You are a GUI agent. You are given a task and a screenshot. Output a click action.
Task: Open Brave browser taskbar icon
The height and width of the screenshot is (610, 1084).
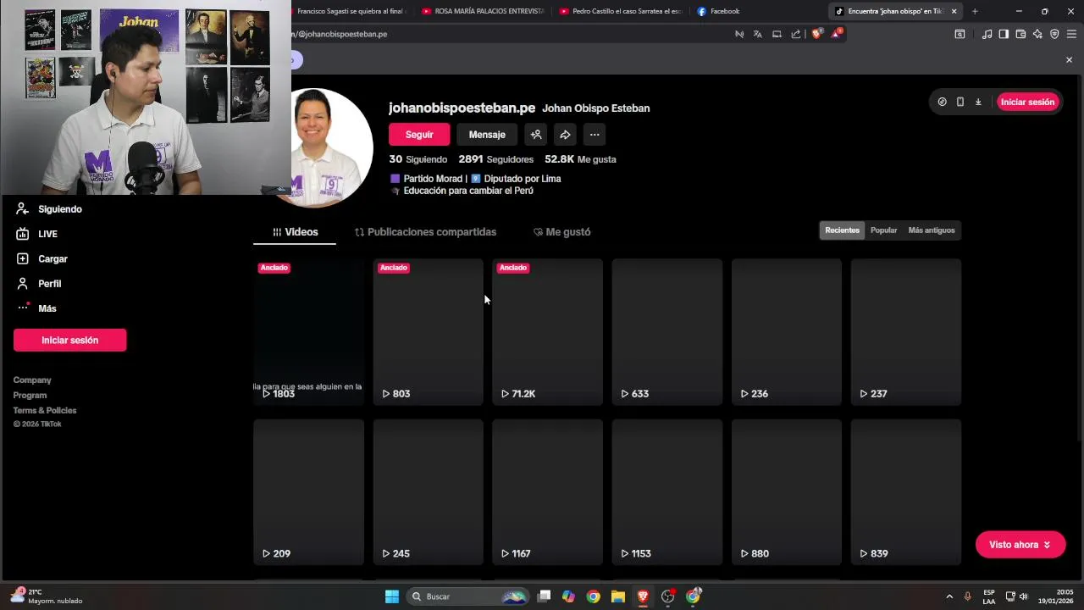click(x=643, y=596)
